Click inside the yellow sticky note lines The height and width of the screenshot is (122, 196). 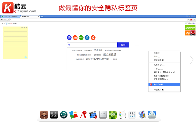pyautogui.click(x=15, y=38)
